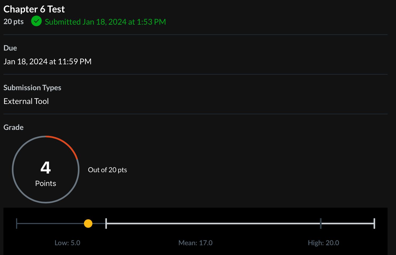Select the Submission Types heading
Screen dimensions: 396x255
point(32,88)
